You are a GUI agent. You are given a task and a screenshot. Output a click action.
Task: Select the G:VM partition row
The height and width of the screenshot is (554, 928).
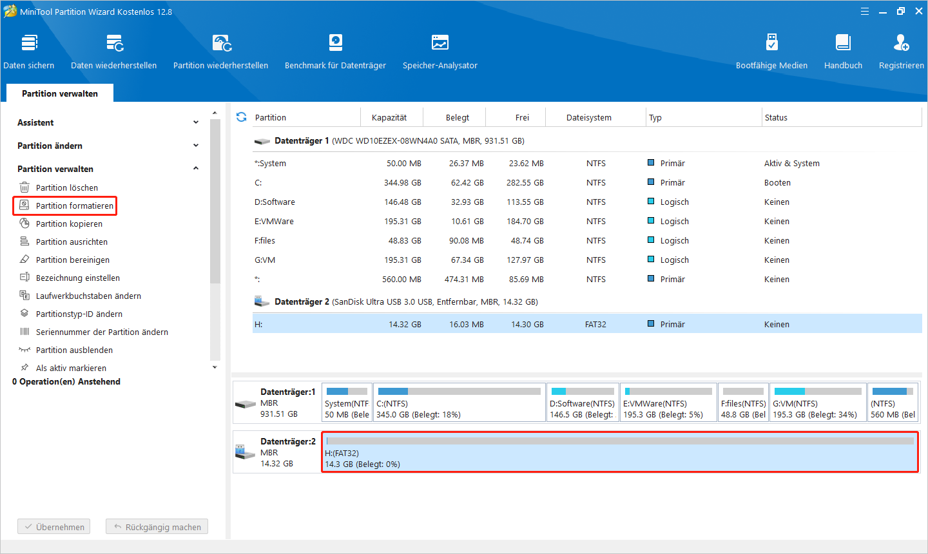tap(587, 260)
